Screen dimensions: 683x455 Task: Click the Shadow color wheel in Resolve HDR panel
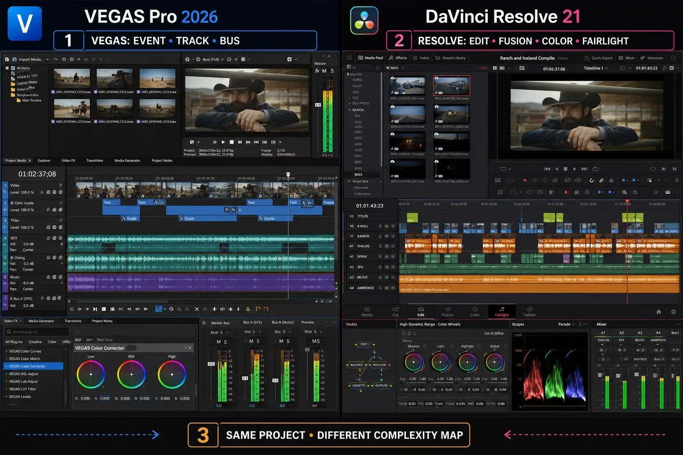414,362
